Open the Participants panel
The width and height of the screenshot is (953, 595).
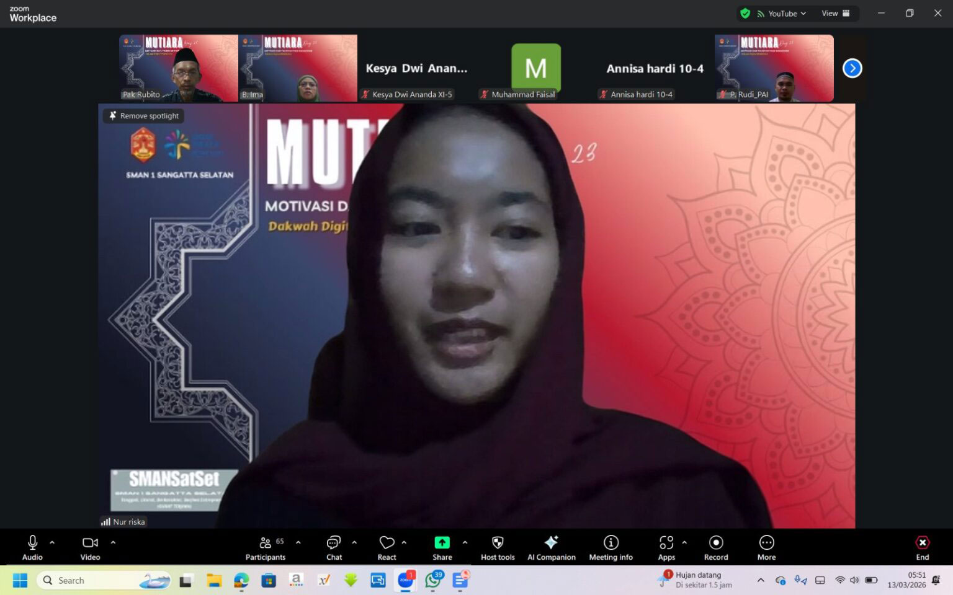point(266,547)
